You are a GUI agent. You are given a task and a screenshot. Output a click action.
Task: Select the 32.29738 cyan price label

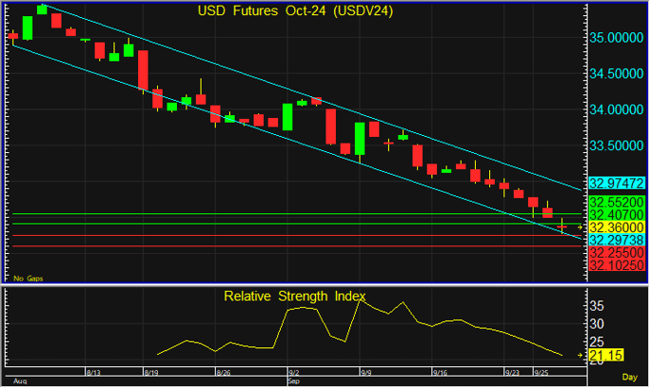click(617, 241)
